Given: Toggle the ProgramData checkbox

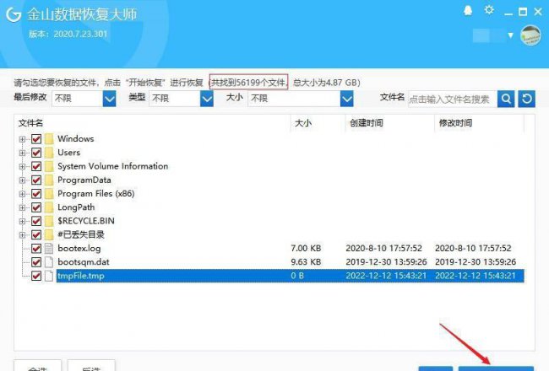Looking at the screenshot, I should (x=36, y=180).
